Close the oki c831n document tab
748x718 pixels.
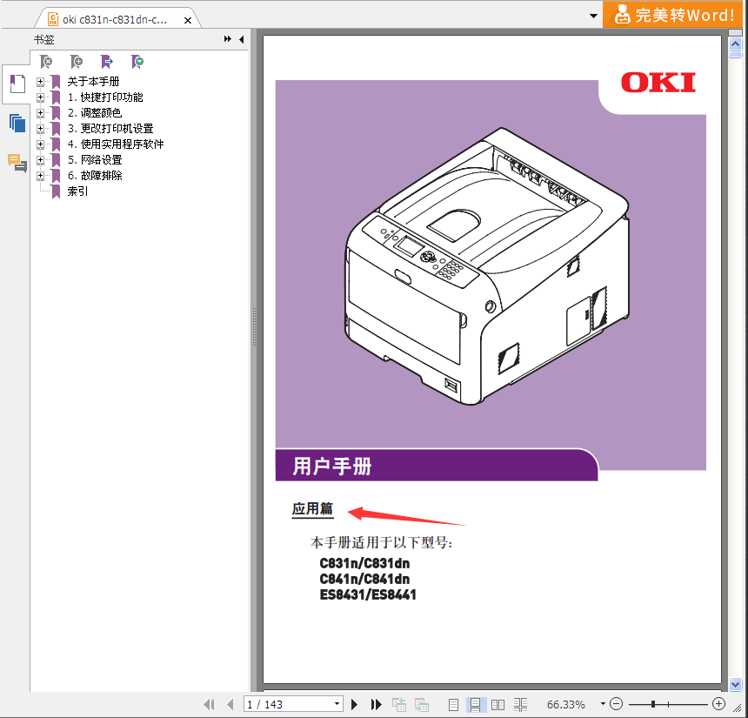[x=188, y=21]
